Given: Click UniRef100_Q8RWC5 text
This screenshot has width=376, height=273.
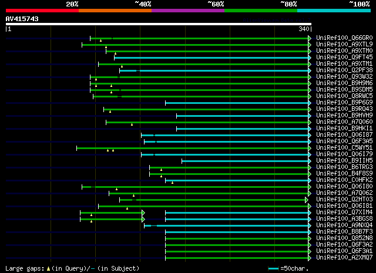Looking at the screenshot, I should click(344, 96).
